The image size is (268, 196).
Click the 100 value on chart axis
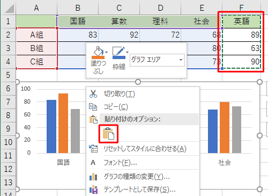point(26,89)
